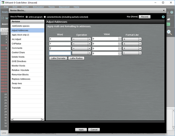Image resolution: width=175 pixels, height=136 pixels.
Task: Select the selected blocks radio button
Action: [x=45, y=17]
